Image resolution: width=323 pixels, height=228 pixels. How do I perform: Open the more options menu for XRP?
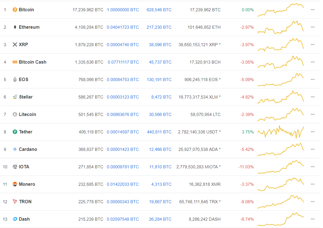[x=313, y=45]
